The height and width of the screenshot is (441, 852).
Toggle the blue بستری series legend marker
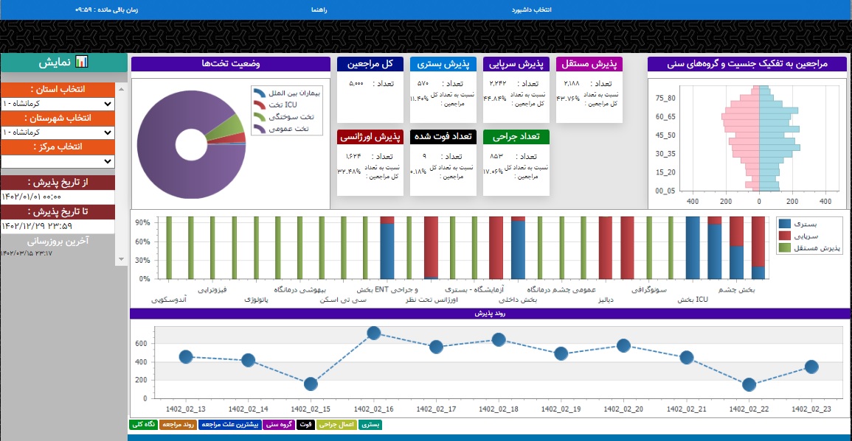click(785, 223)
